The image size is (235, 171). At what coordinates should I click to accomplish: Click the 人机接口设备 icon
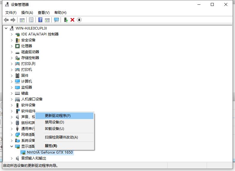[x=17, y=99]
